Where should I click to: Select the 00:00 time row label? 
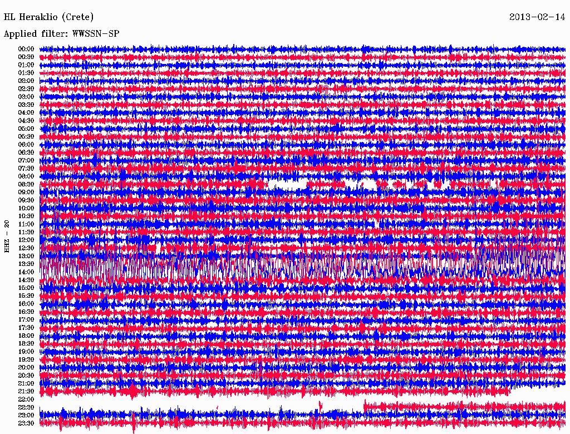tap(26, 49)
